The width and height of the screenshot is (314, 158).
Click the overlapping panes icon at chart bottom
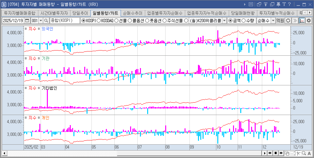point(287,153)
